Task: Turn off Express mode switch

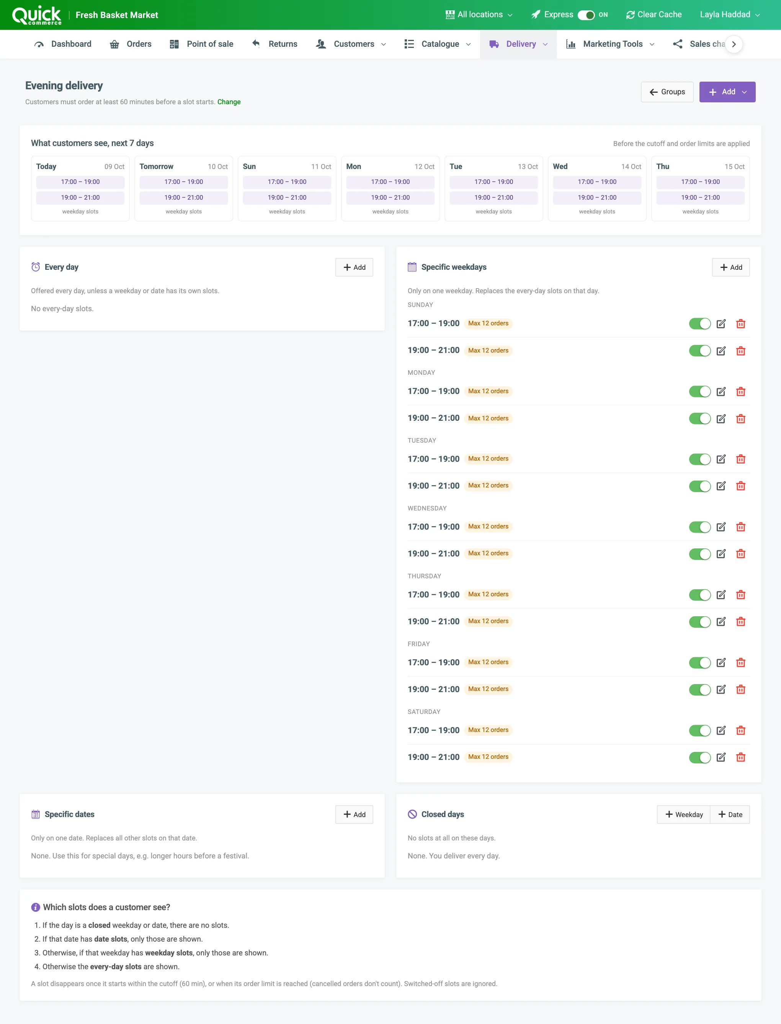Action: point(586,15)
